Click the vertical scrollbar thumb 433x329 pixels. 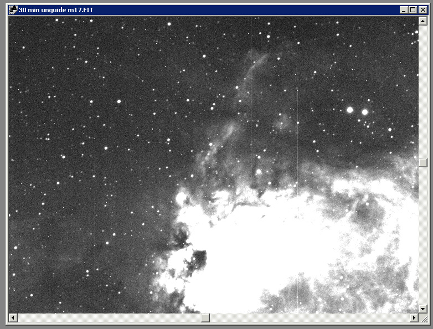pos(423,162)
